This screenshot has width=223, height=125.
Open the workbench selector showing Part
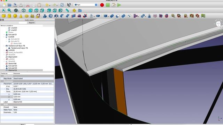coord(86,5)
